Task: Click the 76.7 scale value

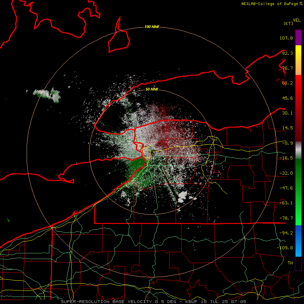Action: pos(287,68)
